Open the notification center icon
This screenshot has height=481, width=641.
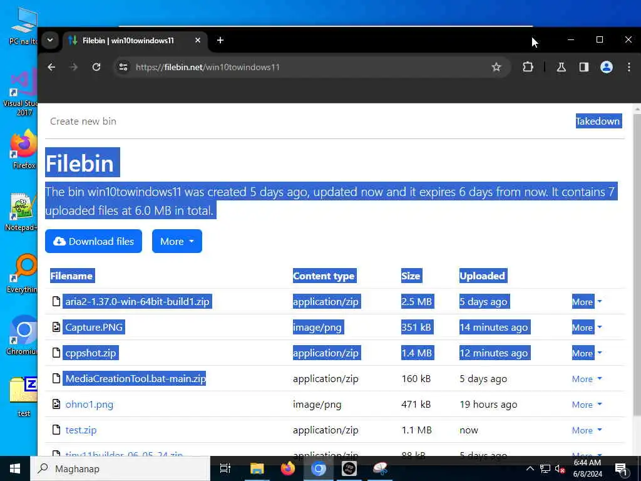pos(621,468)
